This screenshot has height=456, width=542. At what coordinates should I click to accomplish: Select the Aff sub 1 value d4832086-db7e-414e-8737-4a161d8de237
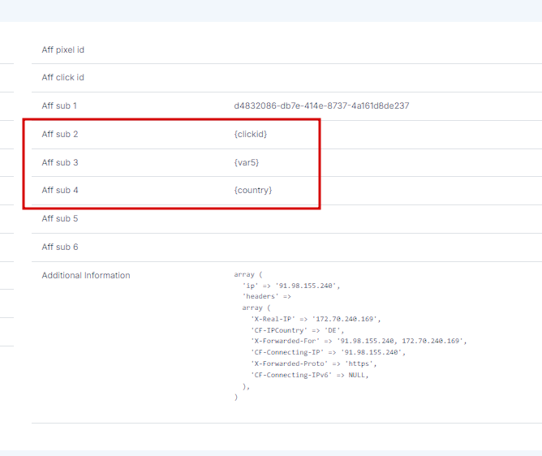[x=321, y=105]
